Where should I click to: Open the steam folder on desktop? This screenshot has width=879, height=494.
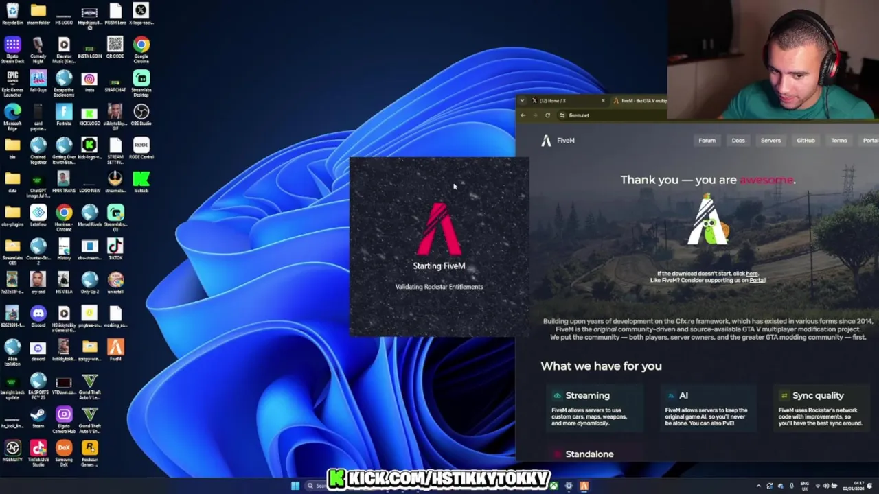click(x=38, y=14)
